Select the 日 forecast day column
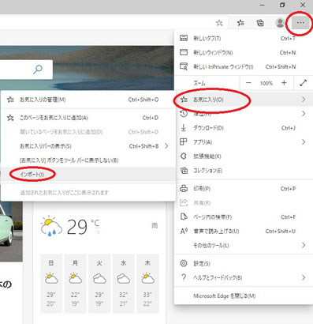This screenshot has height=324, width=313. point(51,283)
